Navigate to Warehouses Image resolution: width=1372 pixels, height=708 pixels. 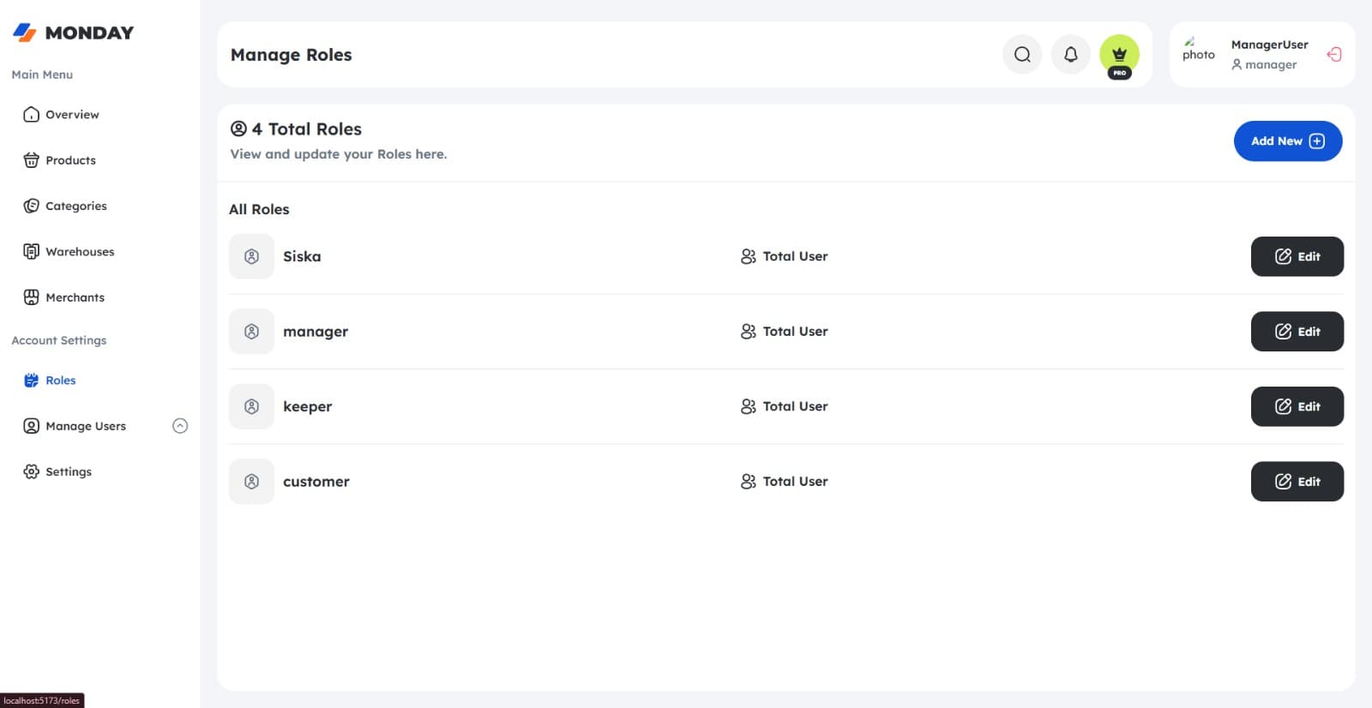(x=69, y=252)
